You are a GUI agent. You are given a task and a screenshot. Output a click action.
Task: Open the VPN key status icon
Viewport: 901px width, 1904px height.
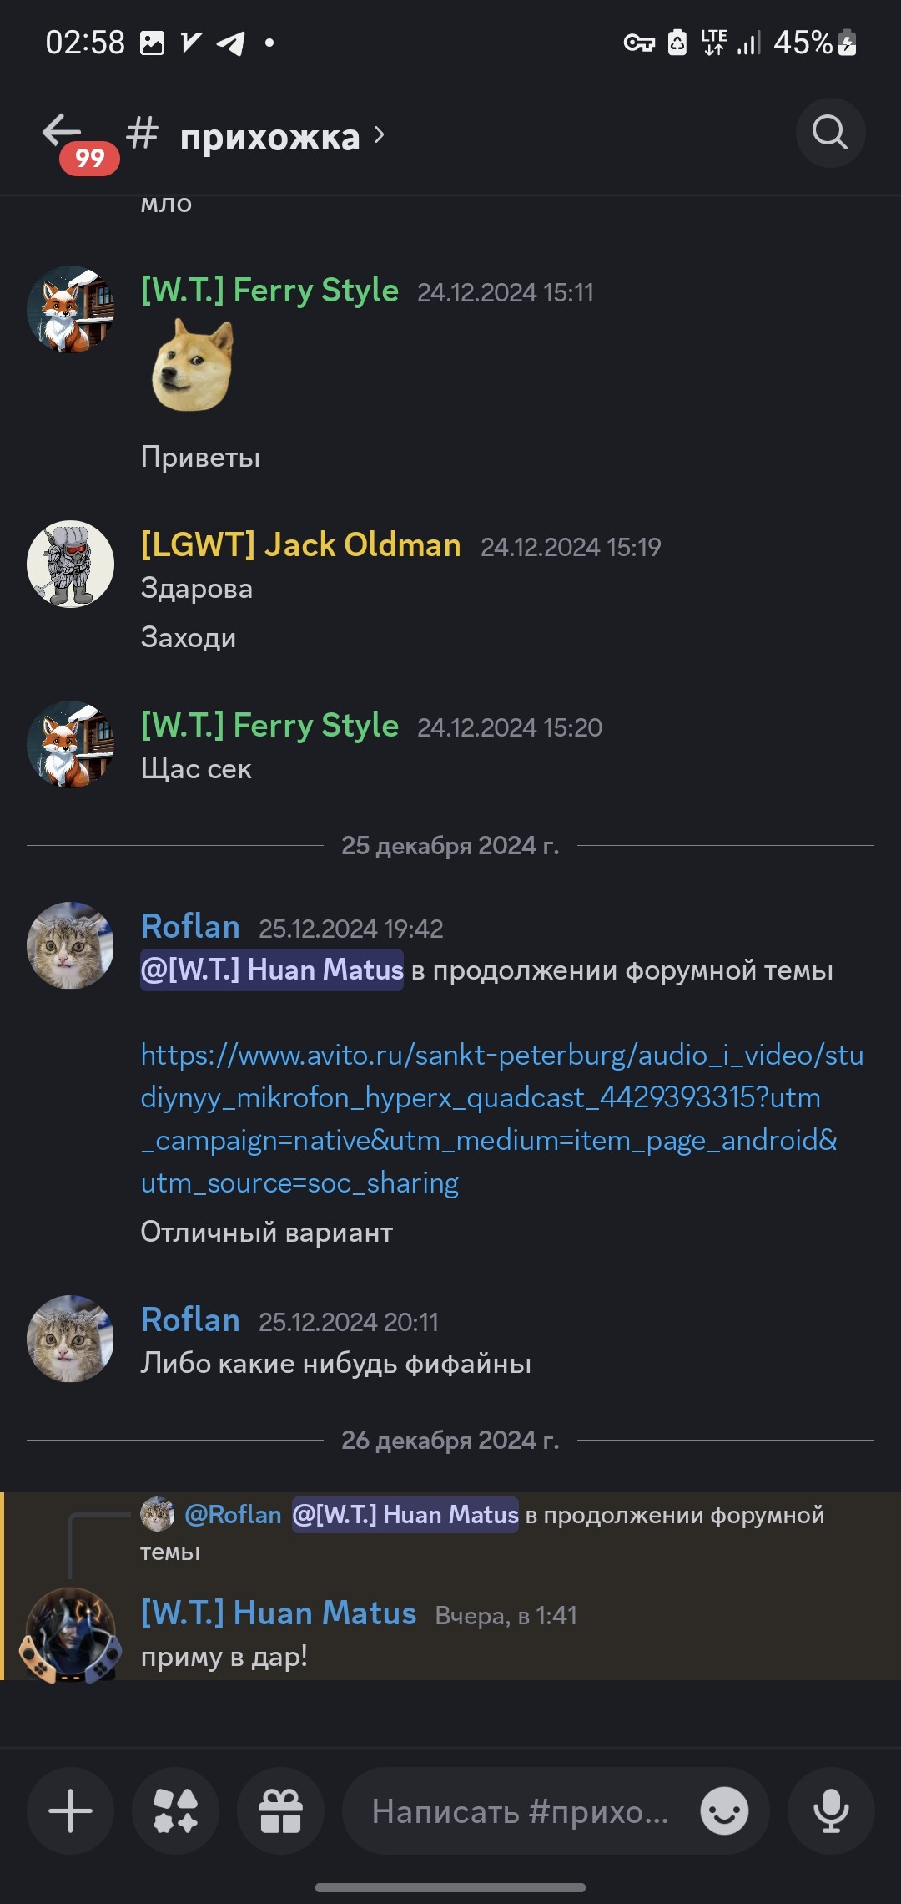639,43
